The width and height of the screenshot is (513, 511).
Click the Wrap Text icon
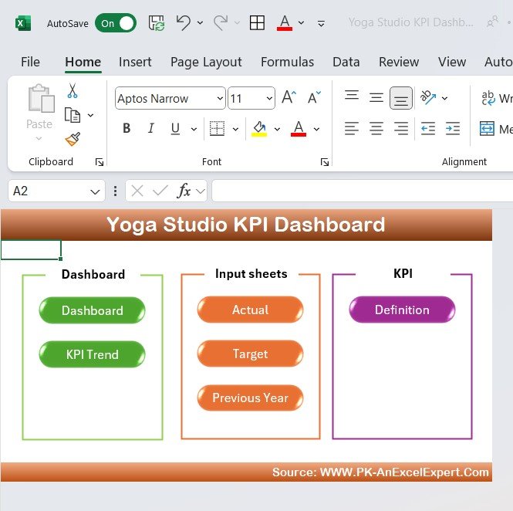(488, 98)
